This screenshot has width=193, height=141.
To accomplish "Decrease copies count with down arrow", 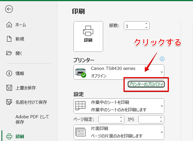I will tap(146, 28).
